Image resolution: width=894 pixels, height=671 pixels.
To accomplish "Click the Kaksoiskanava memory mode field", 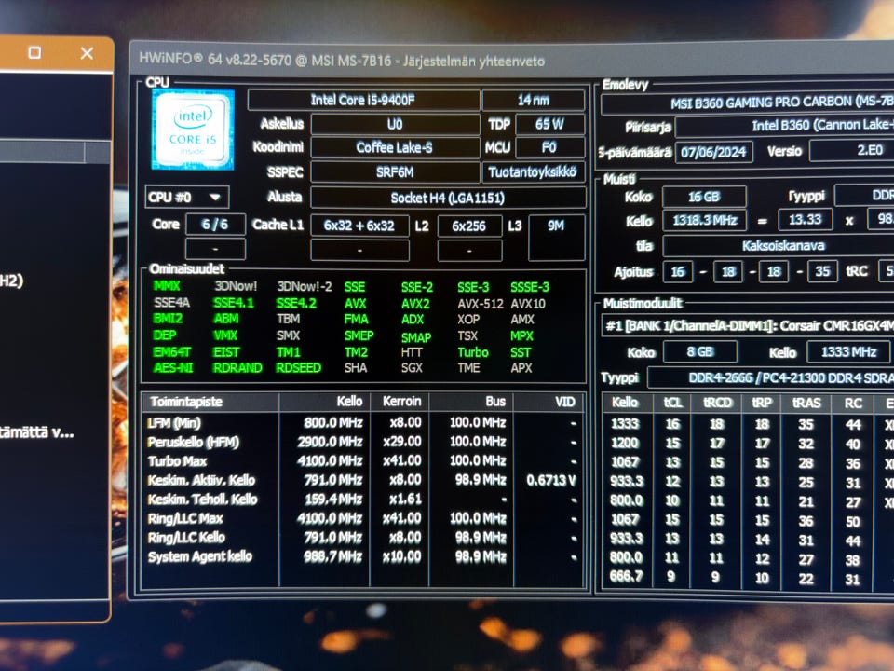I will click(x=779, y=246).
